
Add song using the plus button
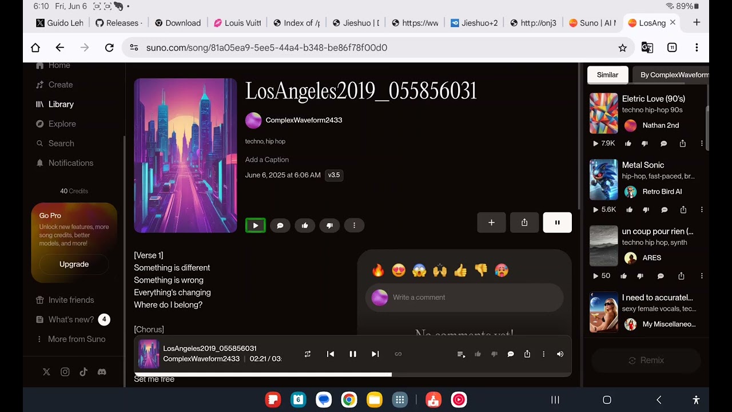point(491,223)
